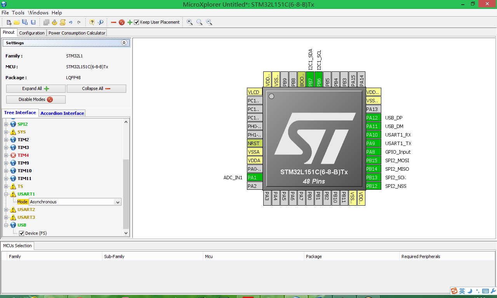This screenshot has width=497, height=298.
Task: Click the red minus icon in the toolbar
Action: point(113,23)
